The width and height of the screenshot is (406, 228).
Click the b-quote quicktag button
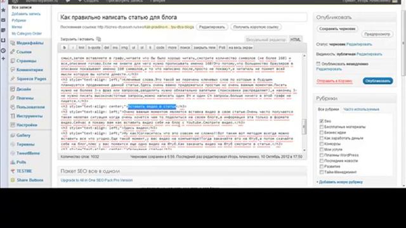94,47
